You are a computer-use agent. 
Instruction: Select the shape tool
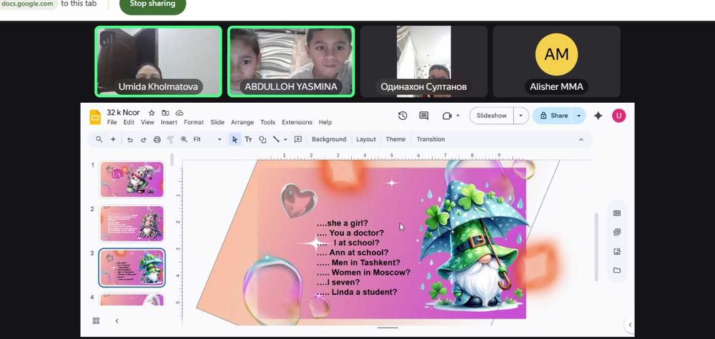pyautogui.click(x=262, y=139)
